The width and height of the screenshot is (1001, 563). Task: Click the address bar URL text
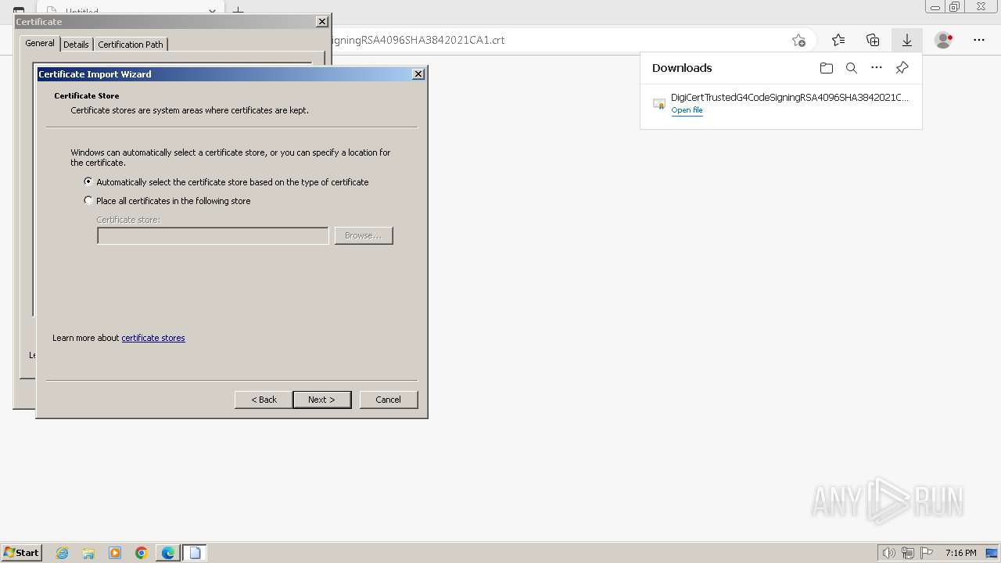(418, 40)
